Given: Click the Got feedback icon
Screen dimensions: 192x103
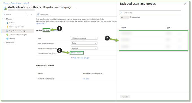Looking at the screenshot, I should click(x=38, y=14).
